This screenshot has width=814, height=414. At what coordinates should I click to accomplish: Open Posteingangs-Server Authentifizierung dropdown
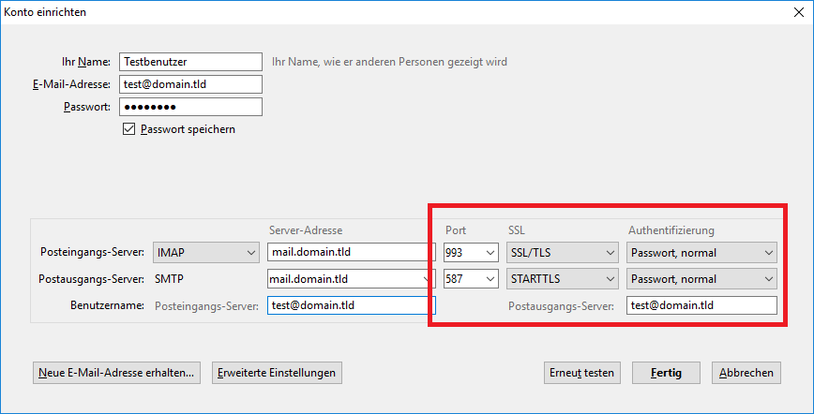click(701, 252)
